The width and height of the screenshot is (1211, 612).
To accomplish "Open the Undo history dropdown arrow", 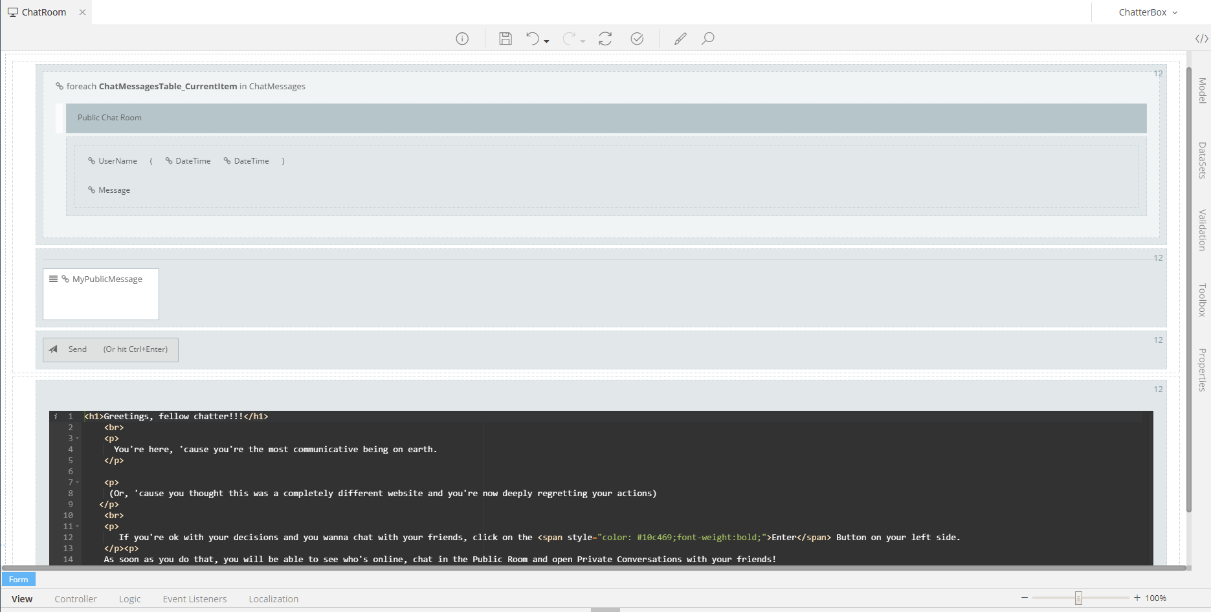I will tap(547, 41).
